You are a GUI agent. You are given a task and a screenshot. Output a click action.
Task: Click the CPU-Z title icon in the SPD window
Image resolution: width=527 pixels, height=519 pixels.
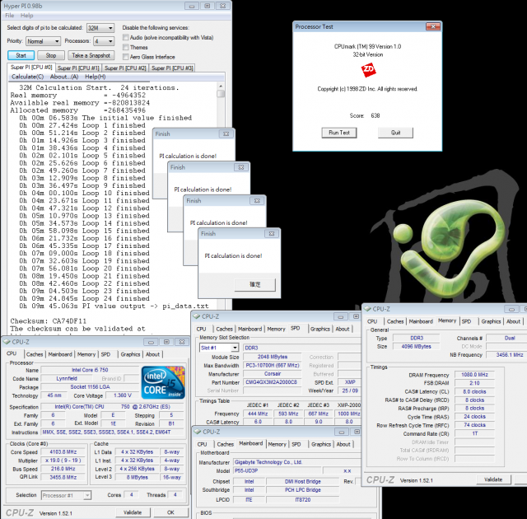click(x=197, y=316)
